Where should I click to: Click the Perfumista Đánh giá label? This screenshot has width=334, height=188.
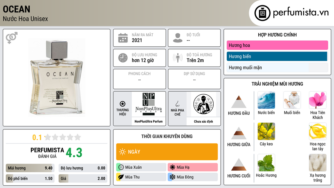click(x=47, y=153)
